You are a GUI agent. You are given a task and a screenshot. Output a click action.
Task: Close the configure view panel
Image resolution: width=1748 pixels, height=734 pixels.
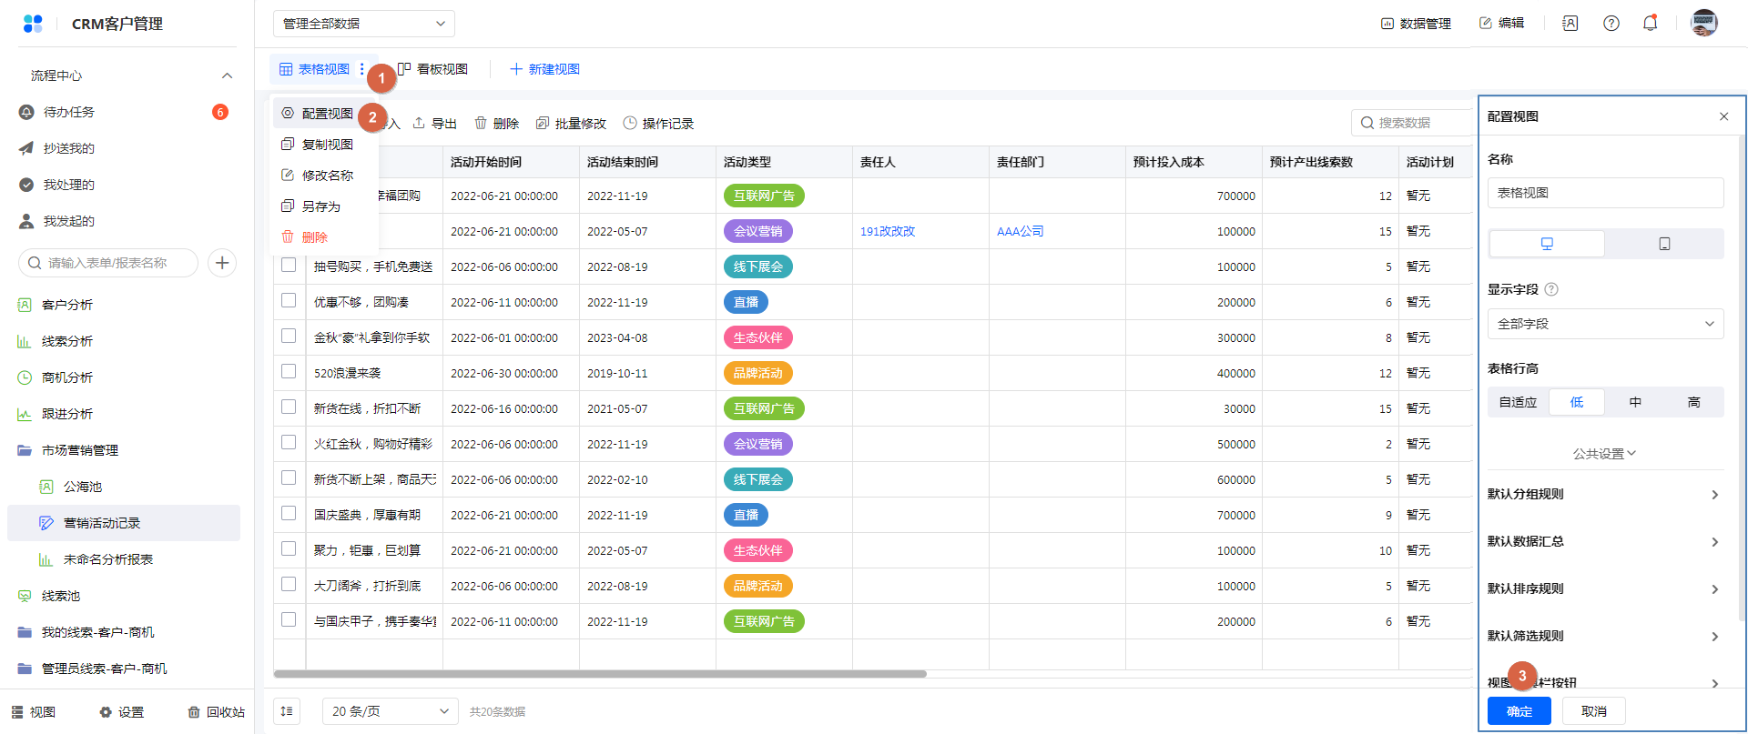[x=1723, y=116]
